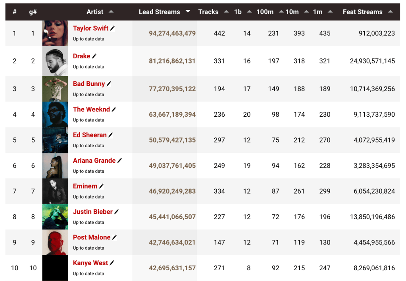Click Taylor Swift's artist thumbnail
This screenshot has height=281, width=406.
tap(55, 33)
